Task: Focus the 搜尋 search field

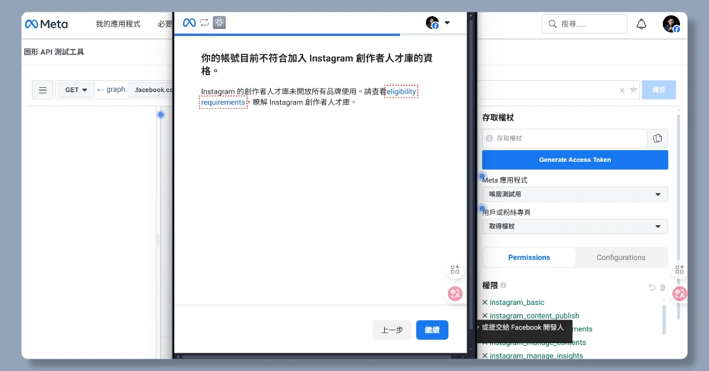Action: click(x=584, y=24)
